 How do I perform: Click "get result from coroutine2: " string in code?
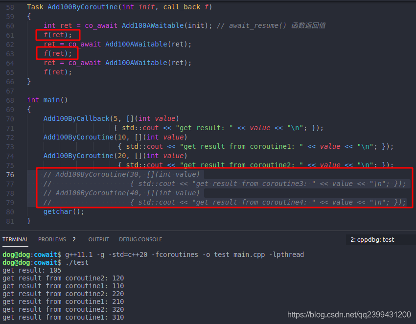coord(241,165)
